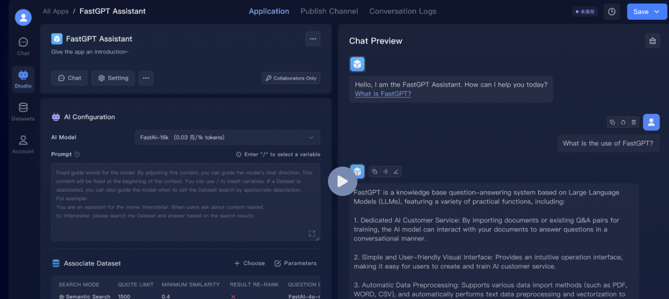This screenshot has width=669, height=299.
Task: Expand the Save button dropdown arrow
Action: [657, 12]
